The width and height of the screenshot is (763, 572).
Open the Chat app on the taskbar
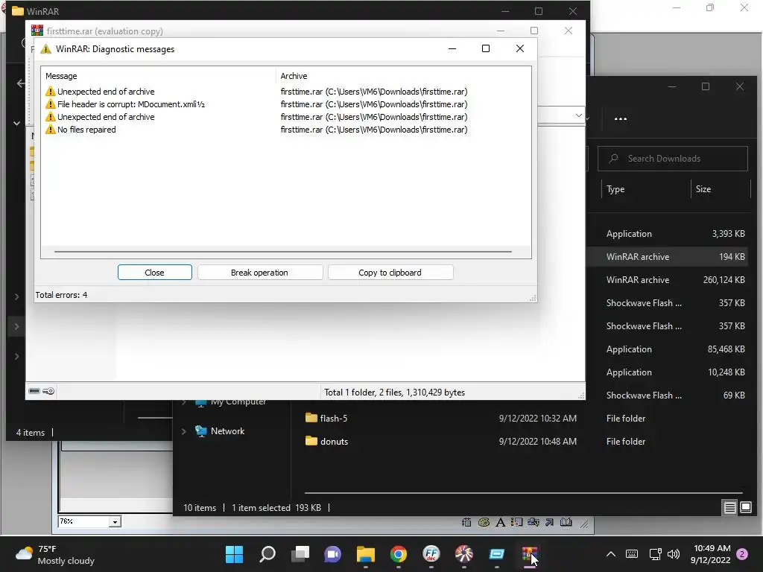click(333, 554)
